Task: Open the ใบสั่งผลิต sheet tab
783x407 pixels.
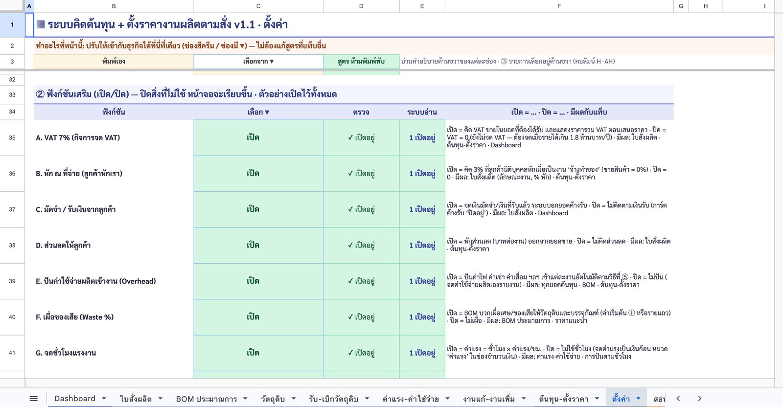Action: 136,399
